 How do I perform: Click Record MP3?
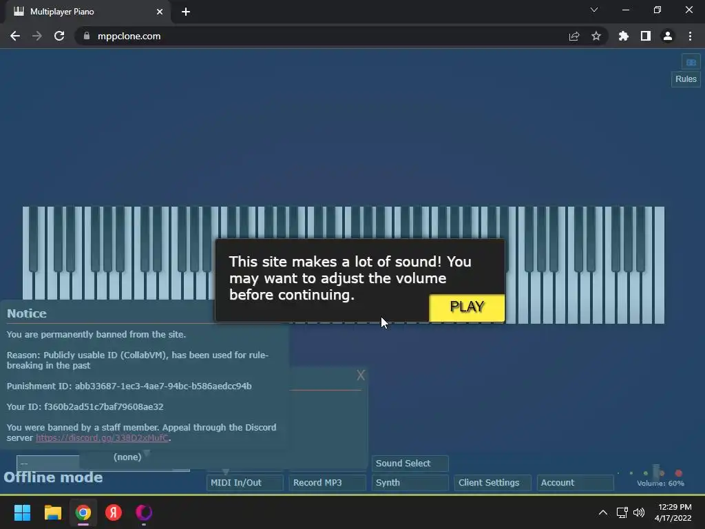(x=327, y=483)
